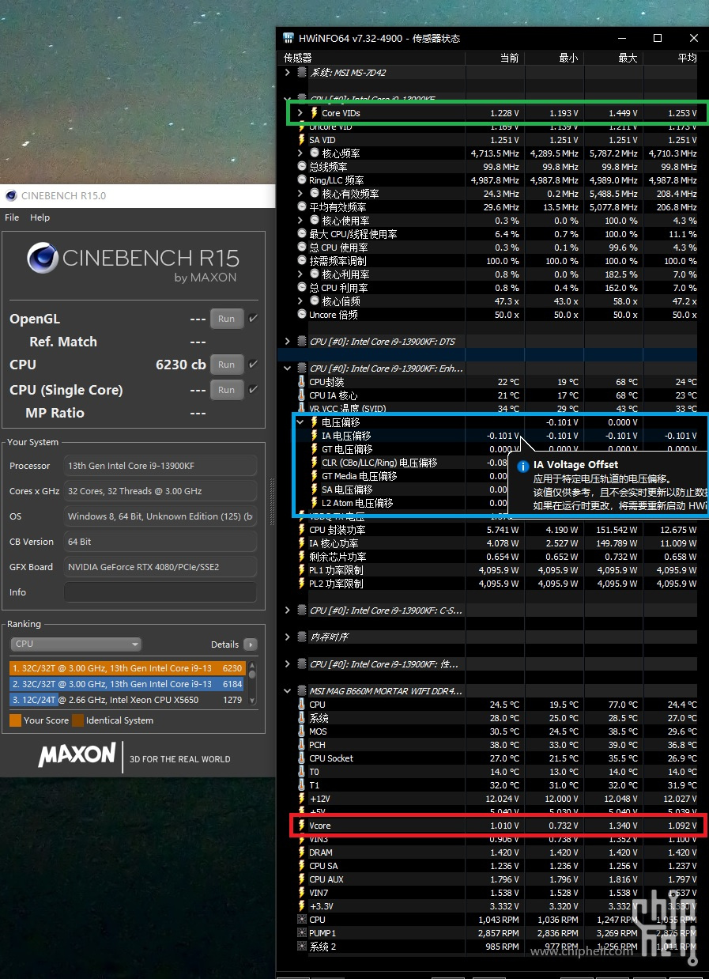Click the Vcore lightning bolt icon

point(301,826)
